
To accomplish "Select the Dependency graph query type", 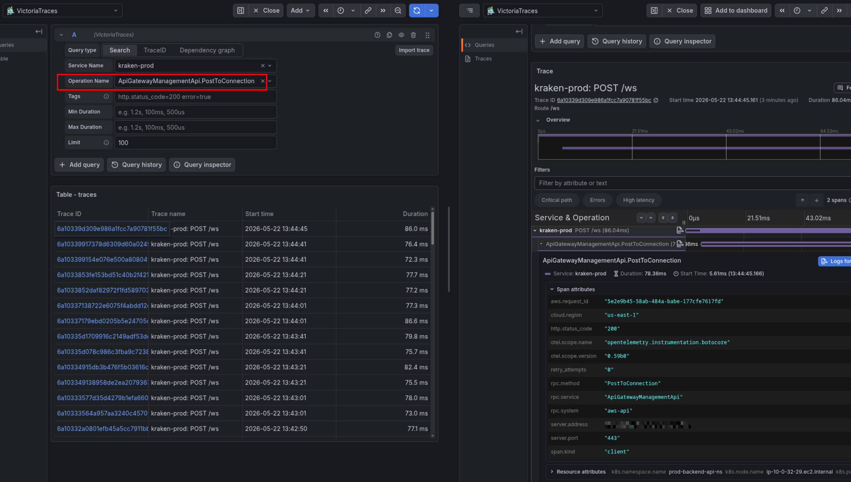I will click(x=207, y=50).
